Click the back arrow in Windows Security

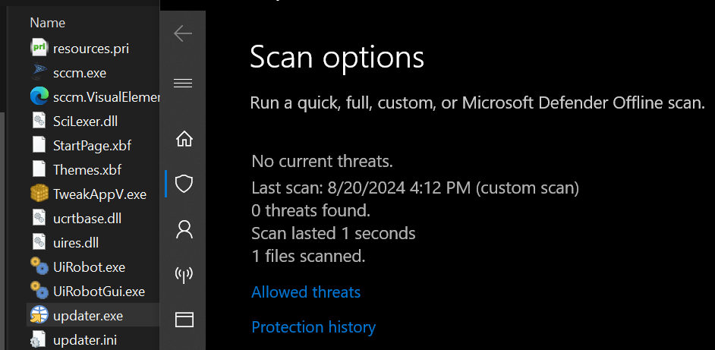pos(183,33)
